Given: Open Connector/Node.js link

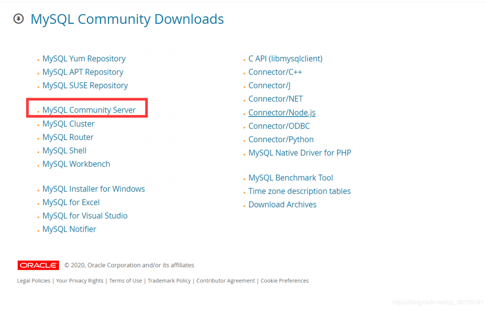Looking at the screenshot, I should (282, 113).
